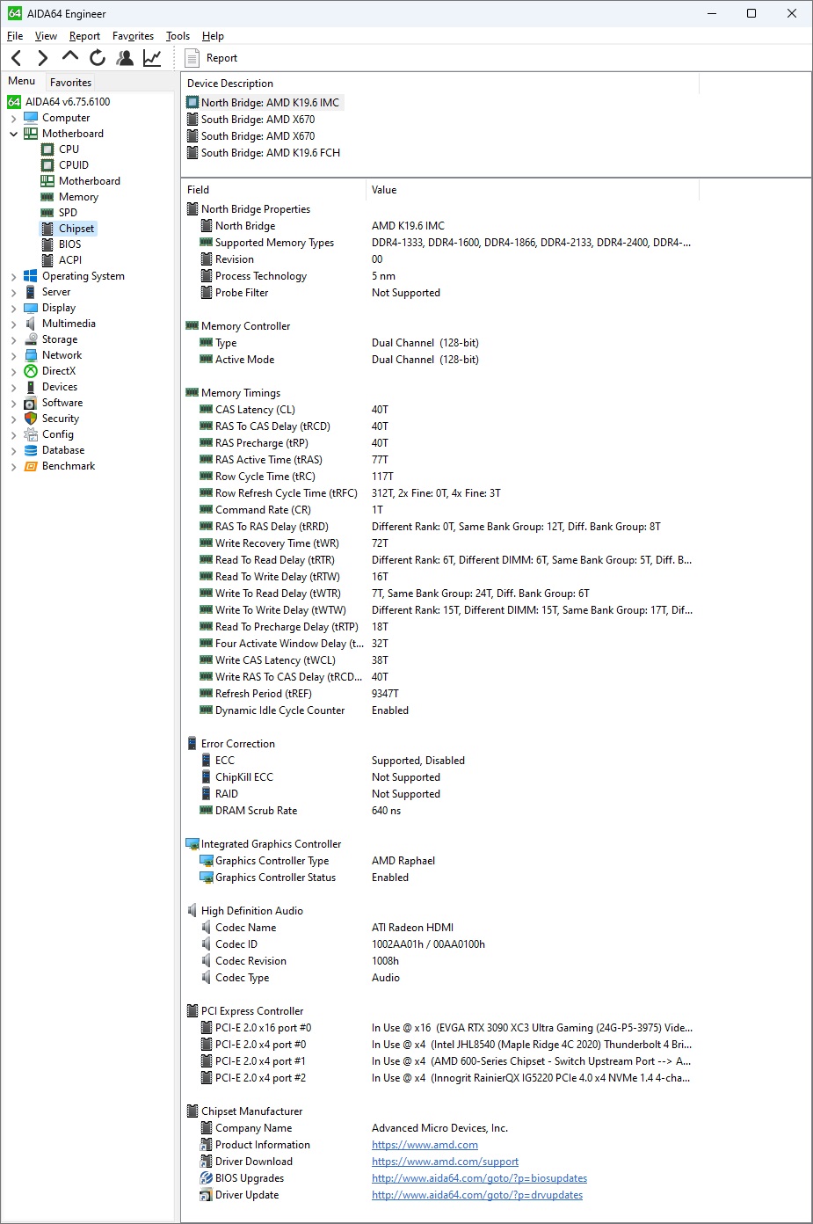Expand the Benchmark tree node
The height and width of the screenshot is (1224, 813).
tap(13, 466)
